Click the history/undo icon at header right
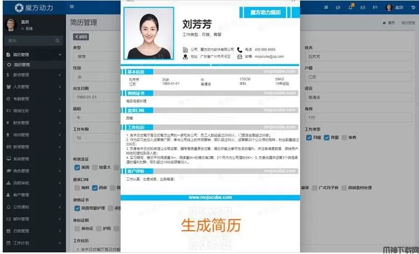 coord(413,7)
